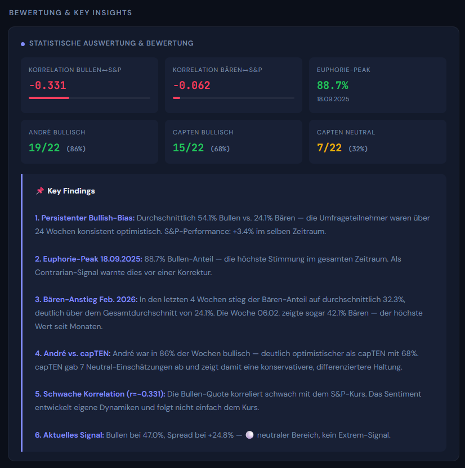Viewport: 465px width, 468px height.
Task: Click the white circle neutral signal icon
Action: 250,435
